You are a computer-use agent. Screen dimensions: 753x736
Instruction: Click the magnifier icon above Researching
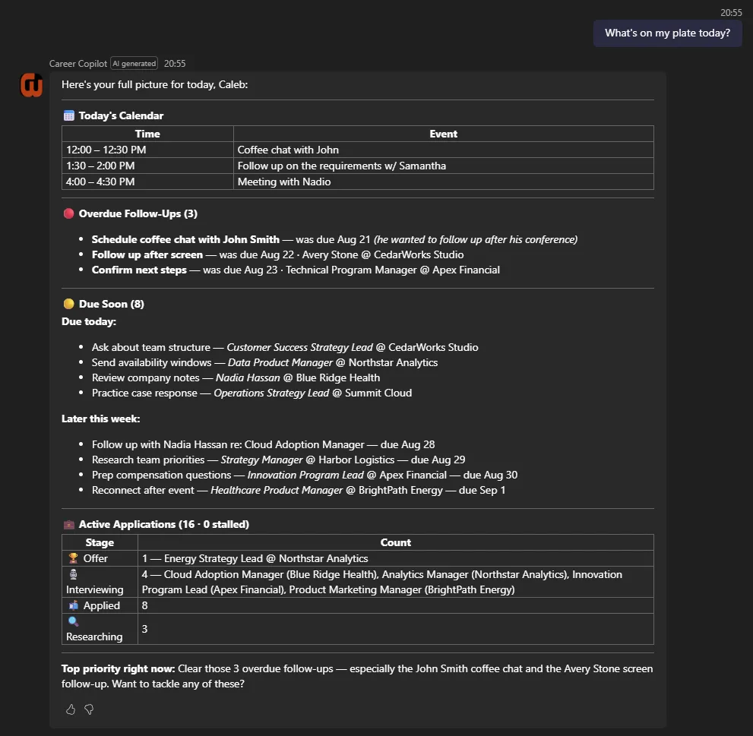(x=73, y=621)
